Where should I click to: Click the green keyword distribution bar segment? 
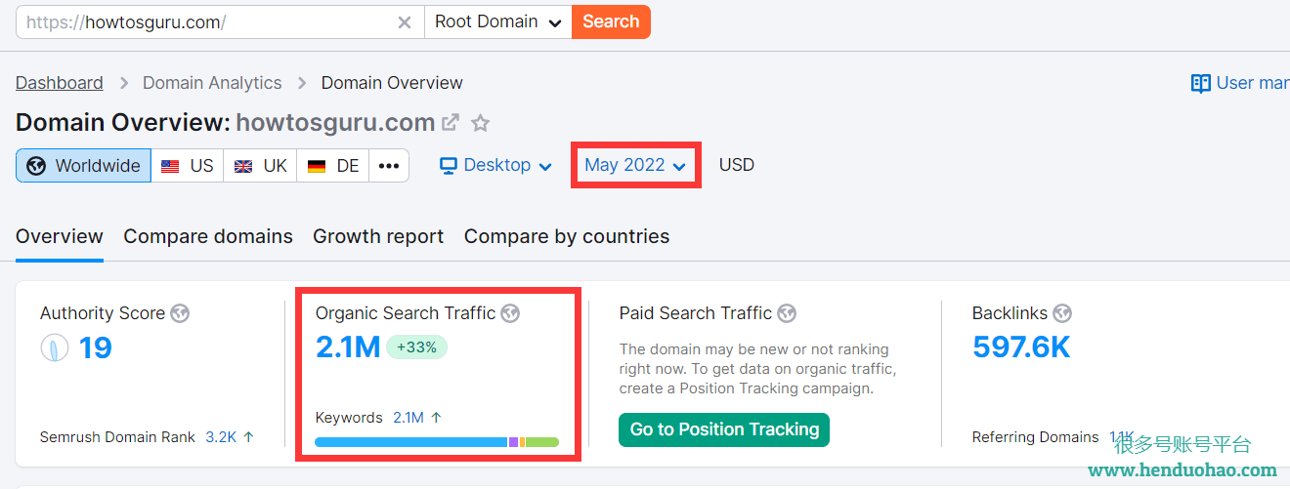coord(542,442)
